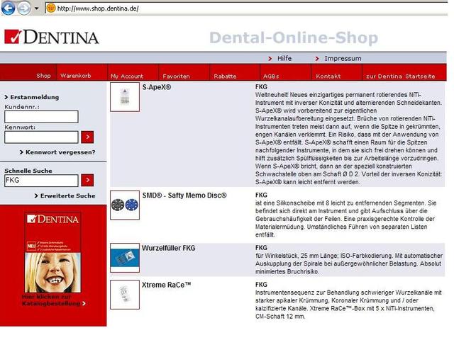Image resolution: width=454 pixels, height=340 pixels.
Task: Click the Kennwort input field
Action: pyautogui.click(x=41, y=137)
